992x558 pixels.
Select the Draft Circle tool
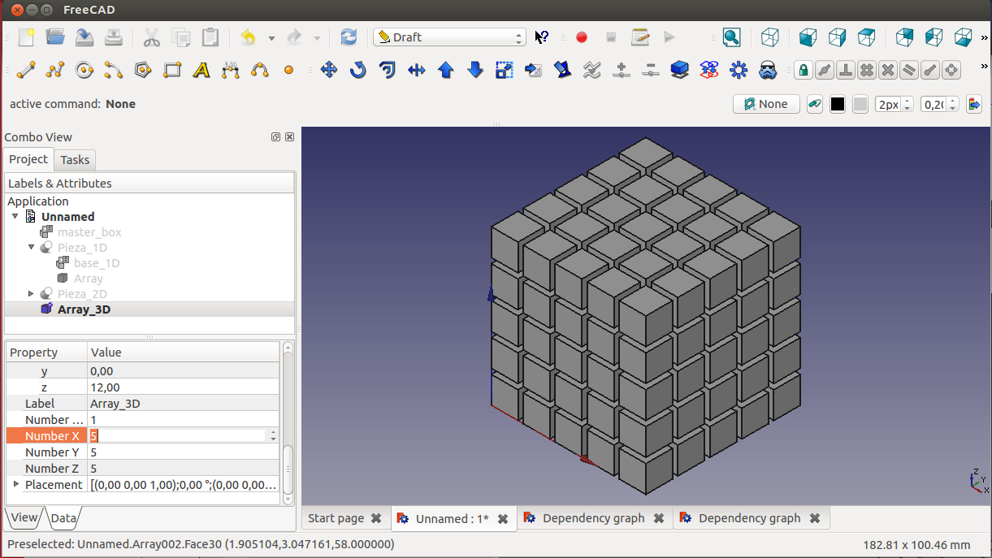click(x=84, y=71)
